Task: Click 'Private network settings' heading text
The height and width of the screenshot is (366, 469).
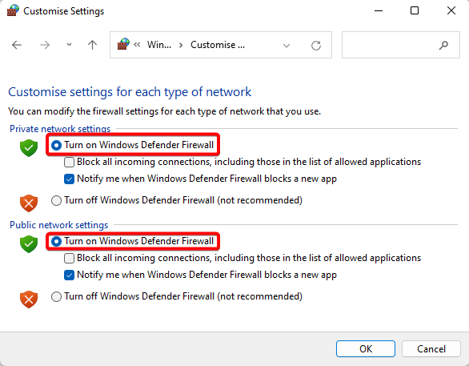Action: click(x=60, y=129)
